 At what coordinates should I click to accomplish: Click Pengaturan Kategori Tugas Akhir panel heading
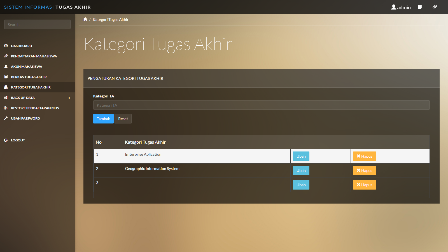pyautogui.click(x=125, y=78)
